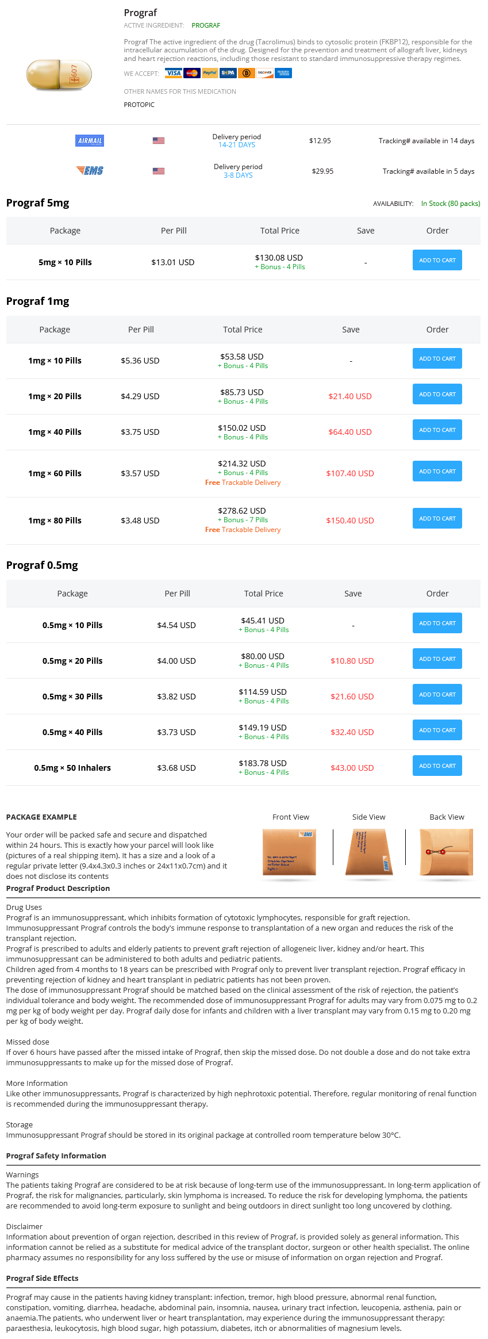Click the $21.40 USD savings amount

coord(350,396)
